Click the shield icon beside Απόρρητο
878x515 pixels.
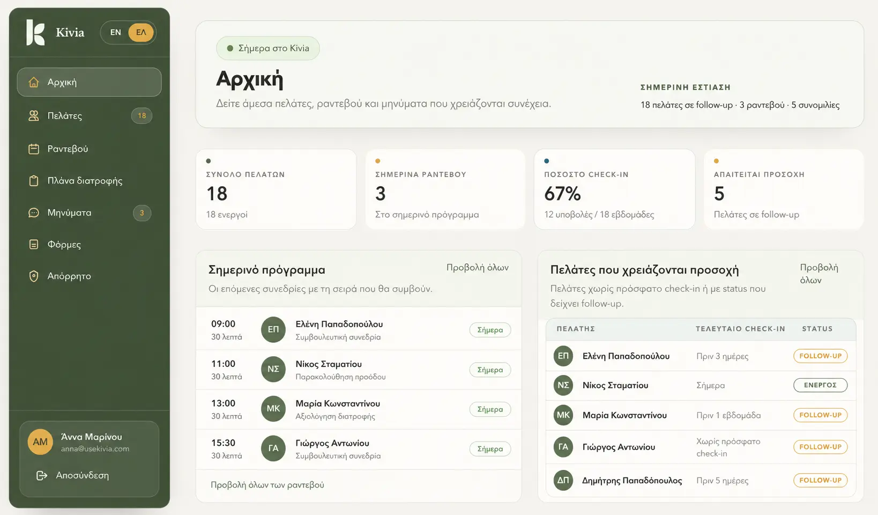[34, 276]
